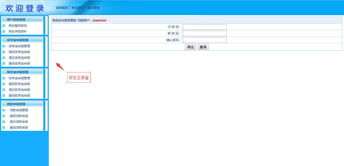
Task: Click the star icon beside 助学金申报管理
Action: tap(5, 72)
